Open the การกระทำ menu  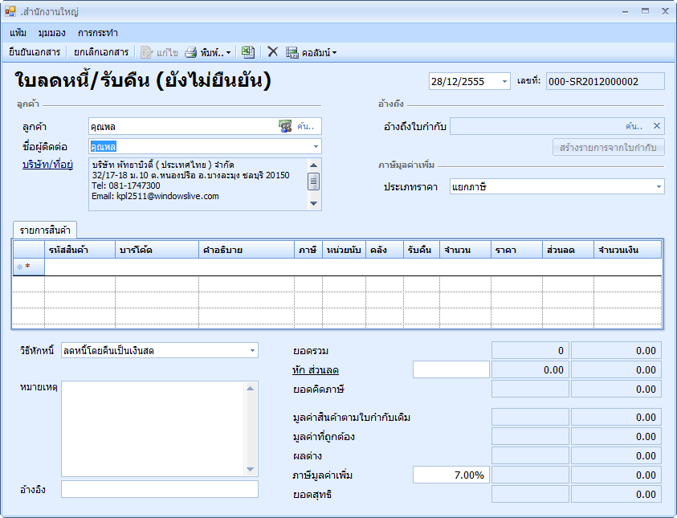[x=98, y=33]
